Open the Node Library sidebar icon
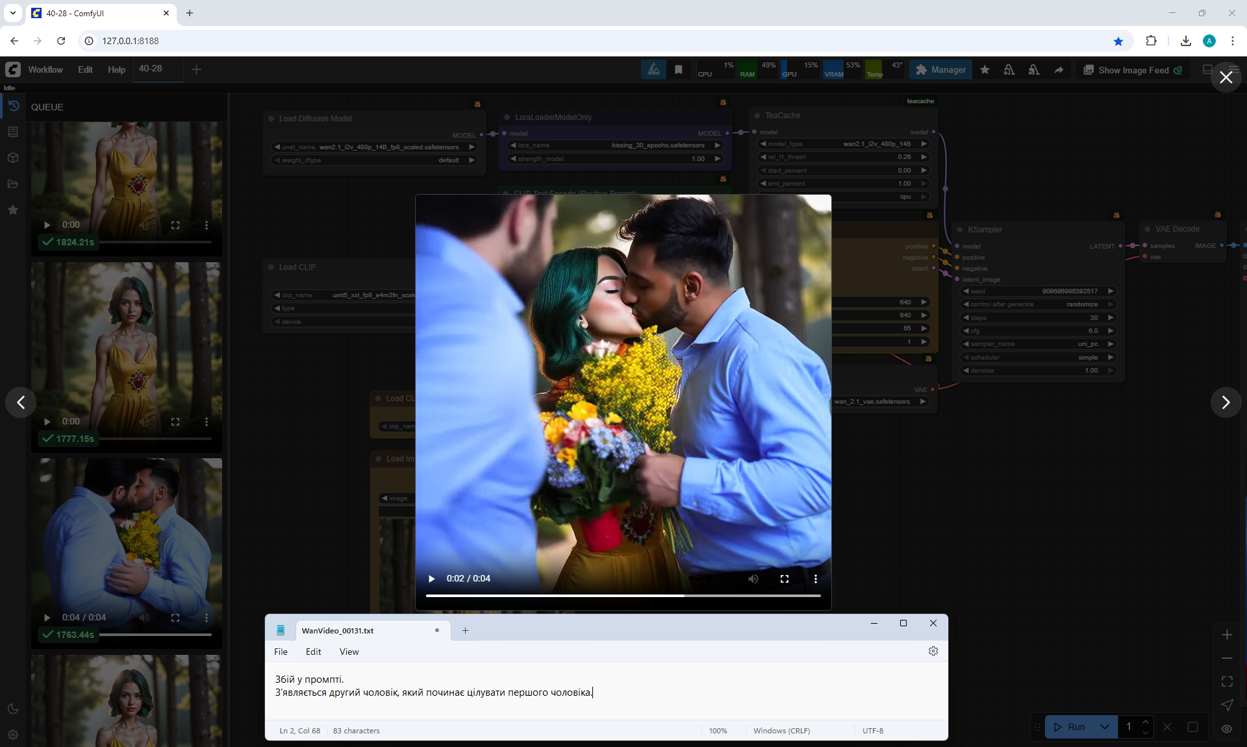 pos(13,132)
